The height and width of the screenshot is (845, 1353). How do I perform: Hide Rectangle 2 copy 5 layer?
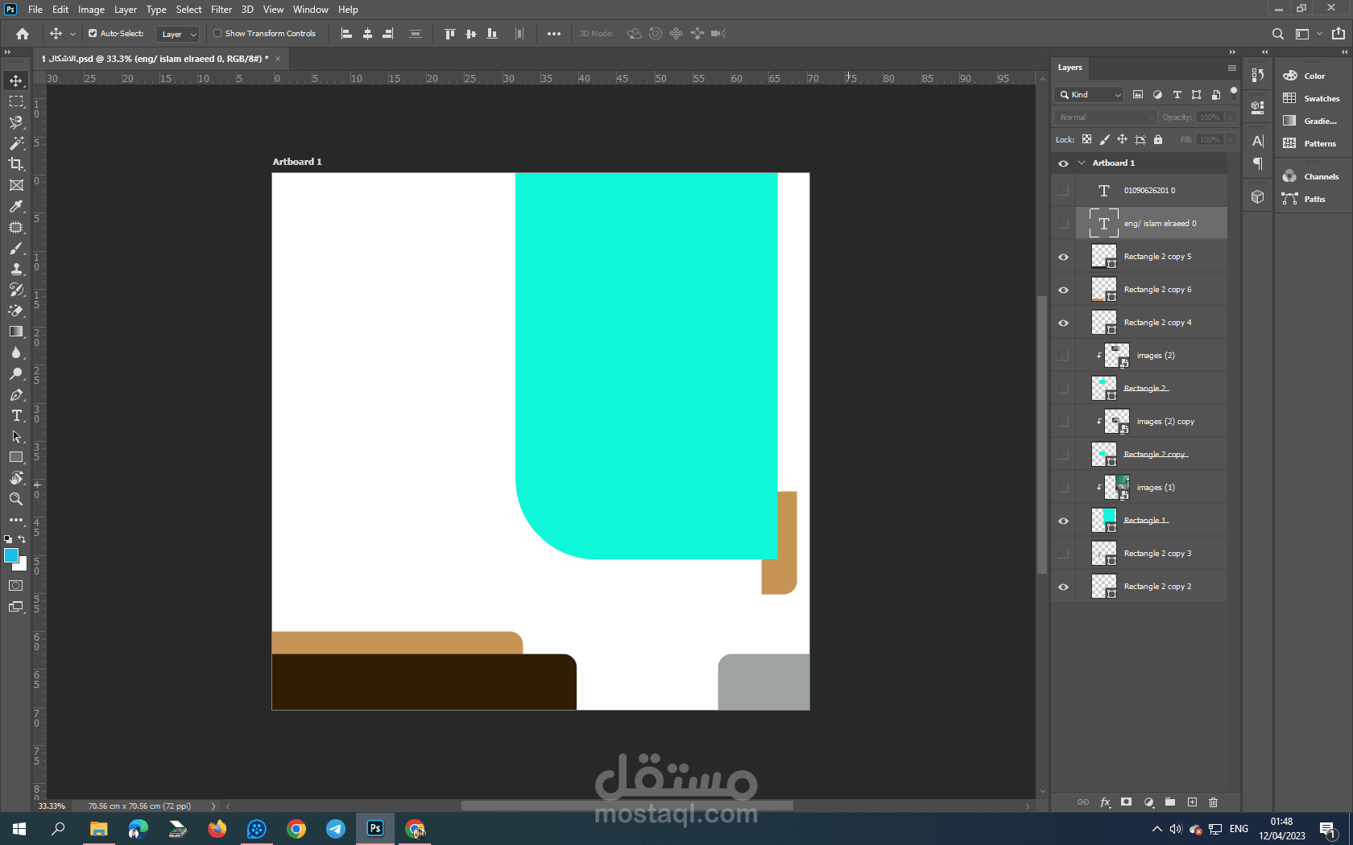1063,258
